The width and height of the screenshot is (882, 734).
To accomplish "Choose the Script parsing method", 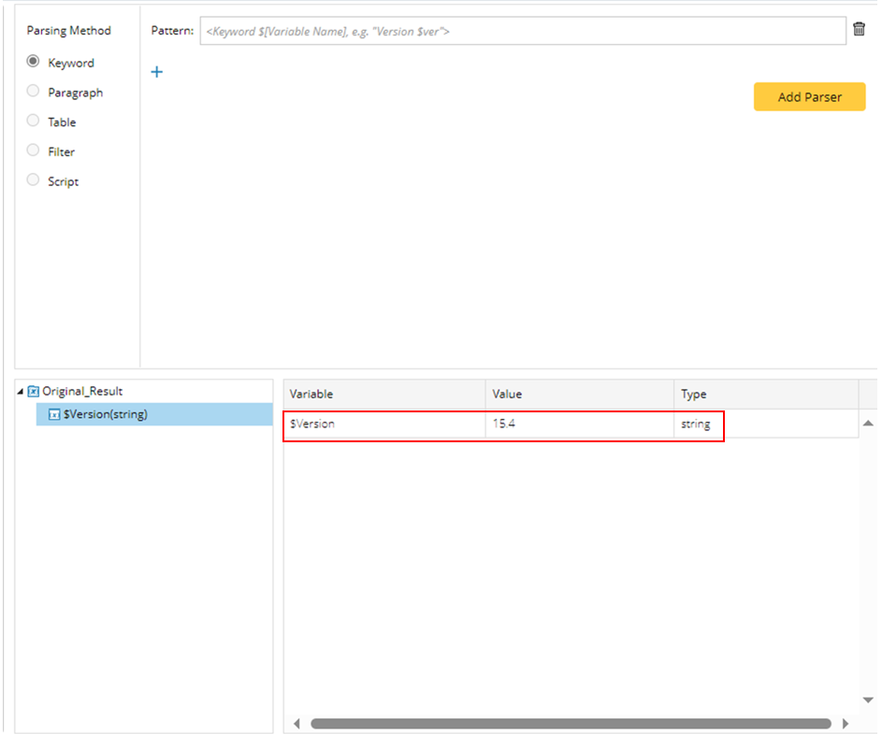I will click(x=34, y=180).
